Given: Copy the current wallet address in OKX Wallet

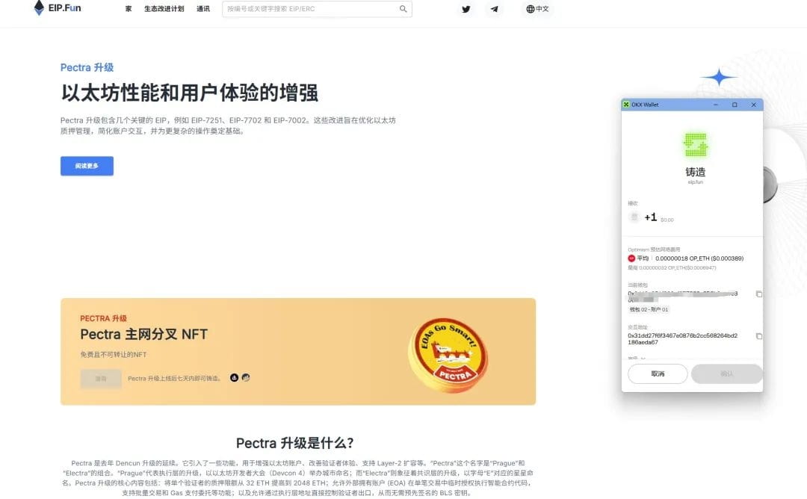Looking at the screenshot, I should [758, 294].
